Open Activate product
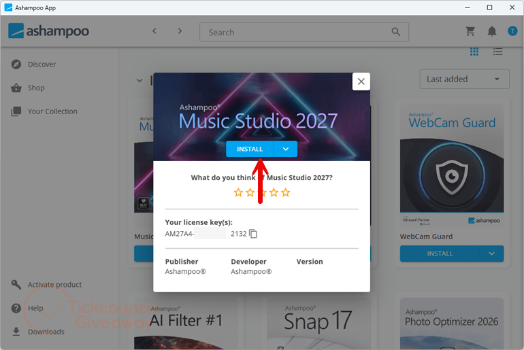Screen dimensions: 524x350 54,285
